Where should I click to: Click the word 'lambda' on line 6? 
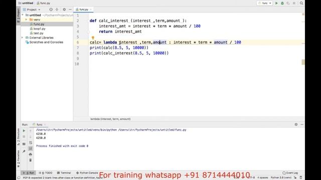(x=110, y=42)
